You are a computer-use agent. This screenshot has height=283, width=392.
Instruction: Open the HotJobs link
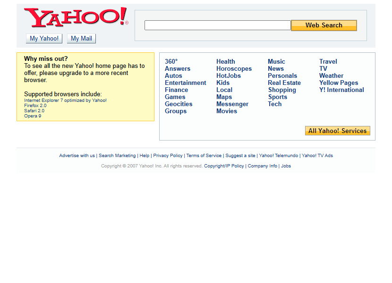(229, 75)
